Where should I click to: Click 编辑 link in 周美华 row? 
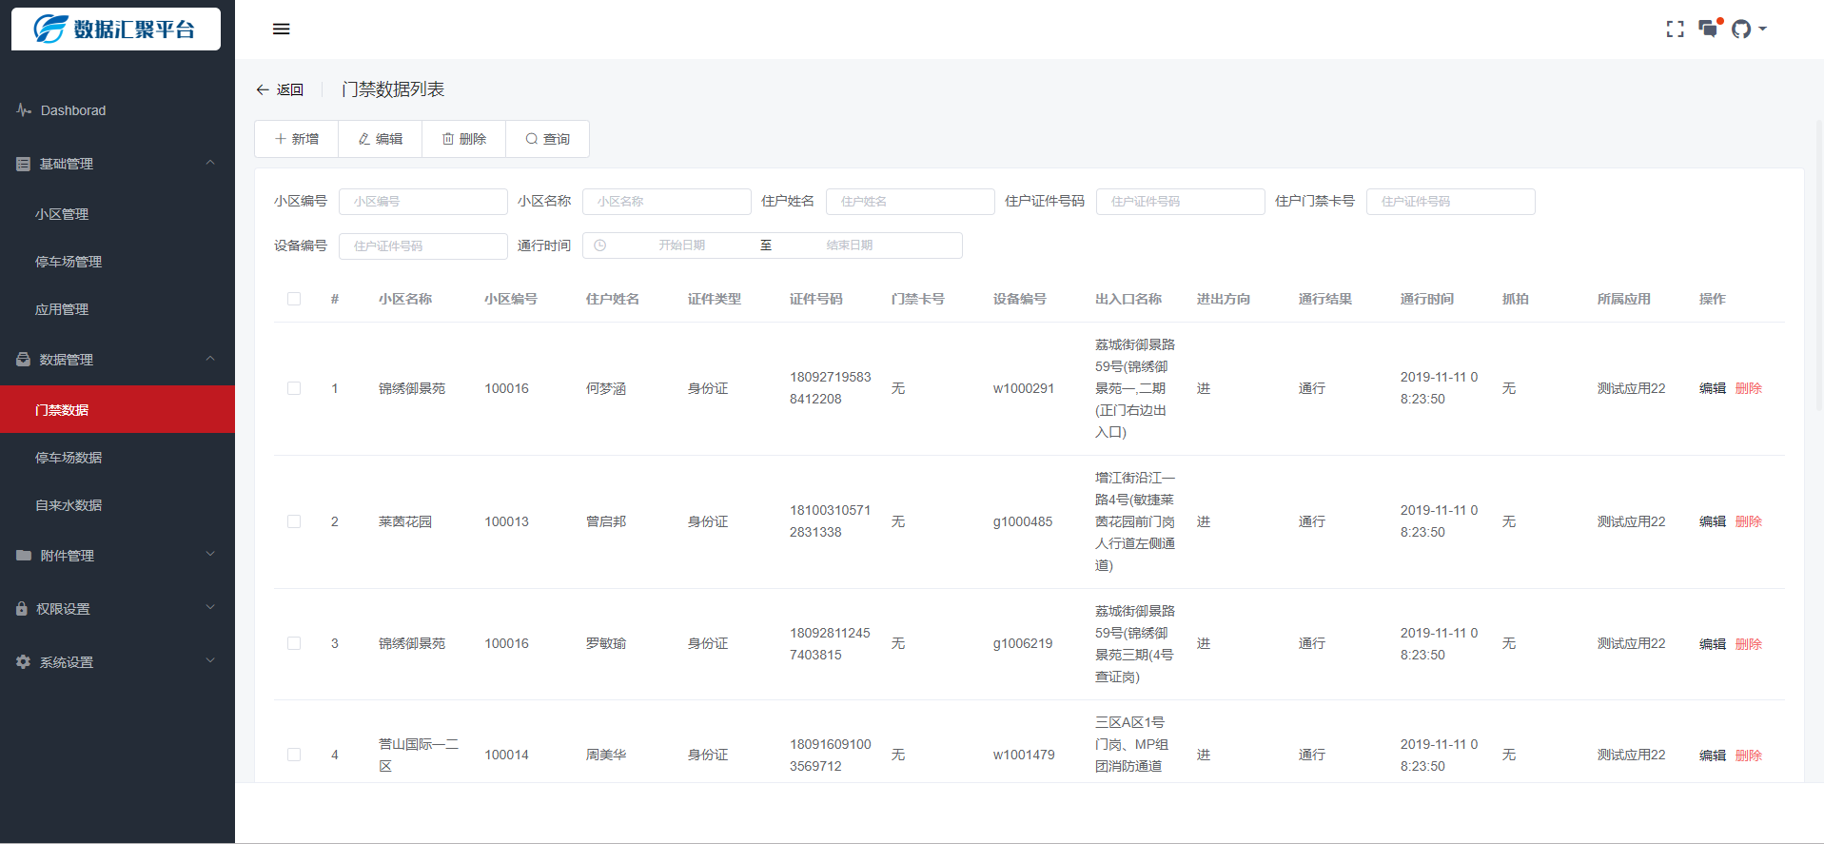1713,756
